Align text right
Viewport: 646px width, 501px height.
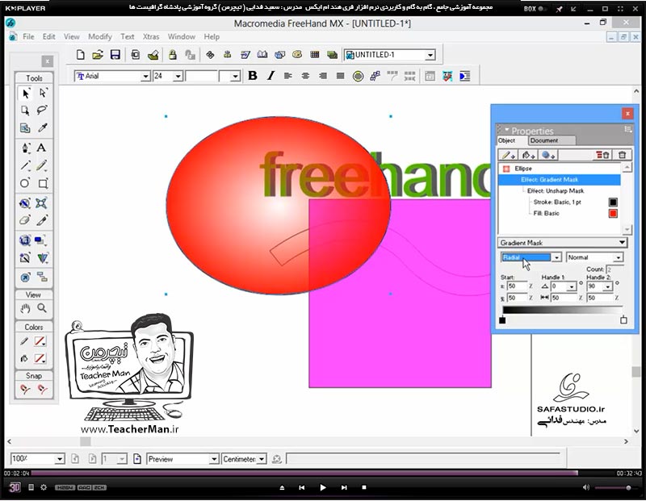pos(323,76)
